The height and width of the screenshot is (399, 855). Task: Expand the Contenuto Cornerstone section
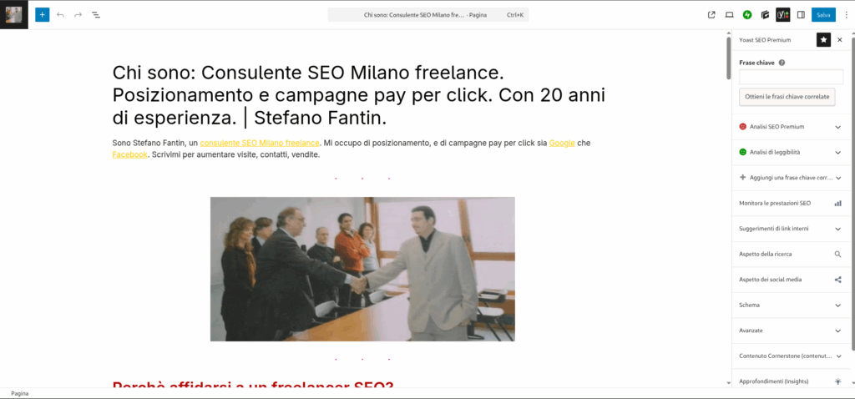pyautogui.click(x=790, y=356)
